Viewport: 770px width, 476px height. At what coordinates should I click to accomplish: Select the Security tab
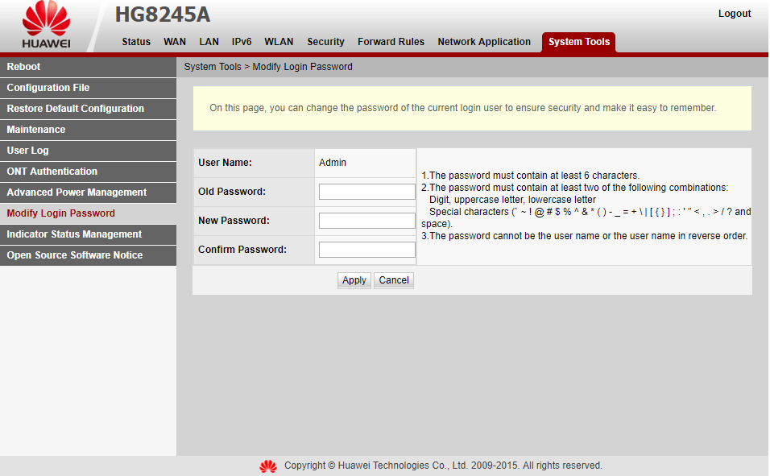(325, 42)
